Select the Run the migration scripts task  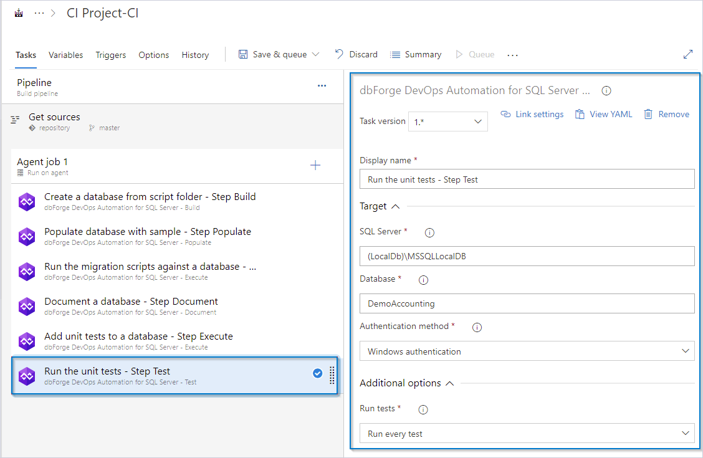click(176, 271)
